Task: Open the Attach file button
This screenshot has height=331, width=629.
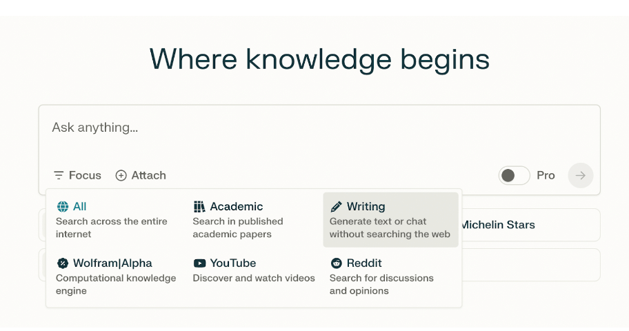Action: click(x=141, y=175)
